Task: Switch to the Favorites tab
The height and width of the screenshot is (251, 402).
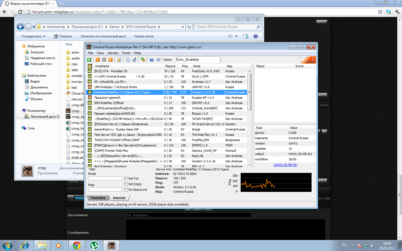Action: click(x=98, y=198)
